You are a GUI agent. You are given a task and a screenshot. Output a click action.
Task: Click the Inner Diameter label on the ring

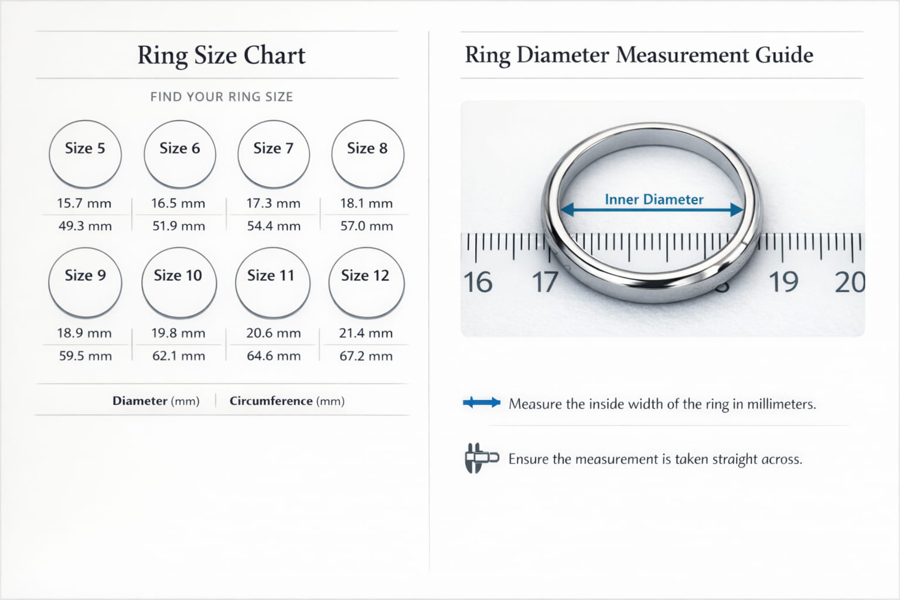pos(653,200)
